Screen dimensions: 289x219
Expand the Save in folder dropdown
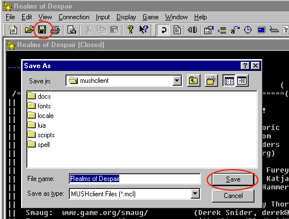click(177, 81)
